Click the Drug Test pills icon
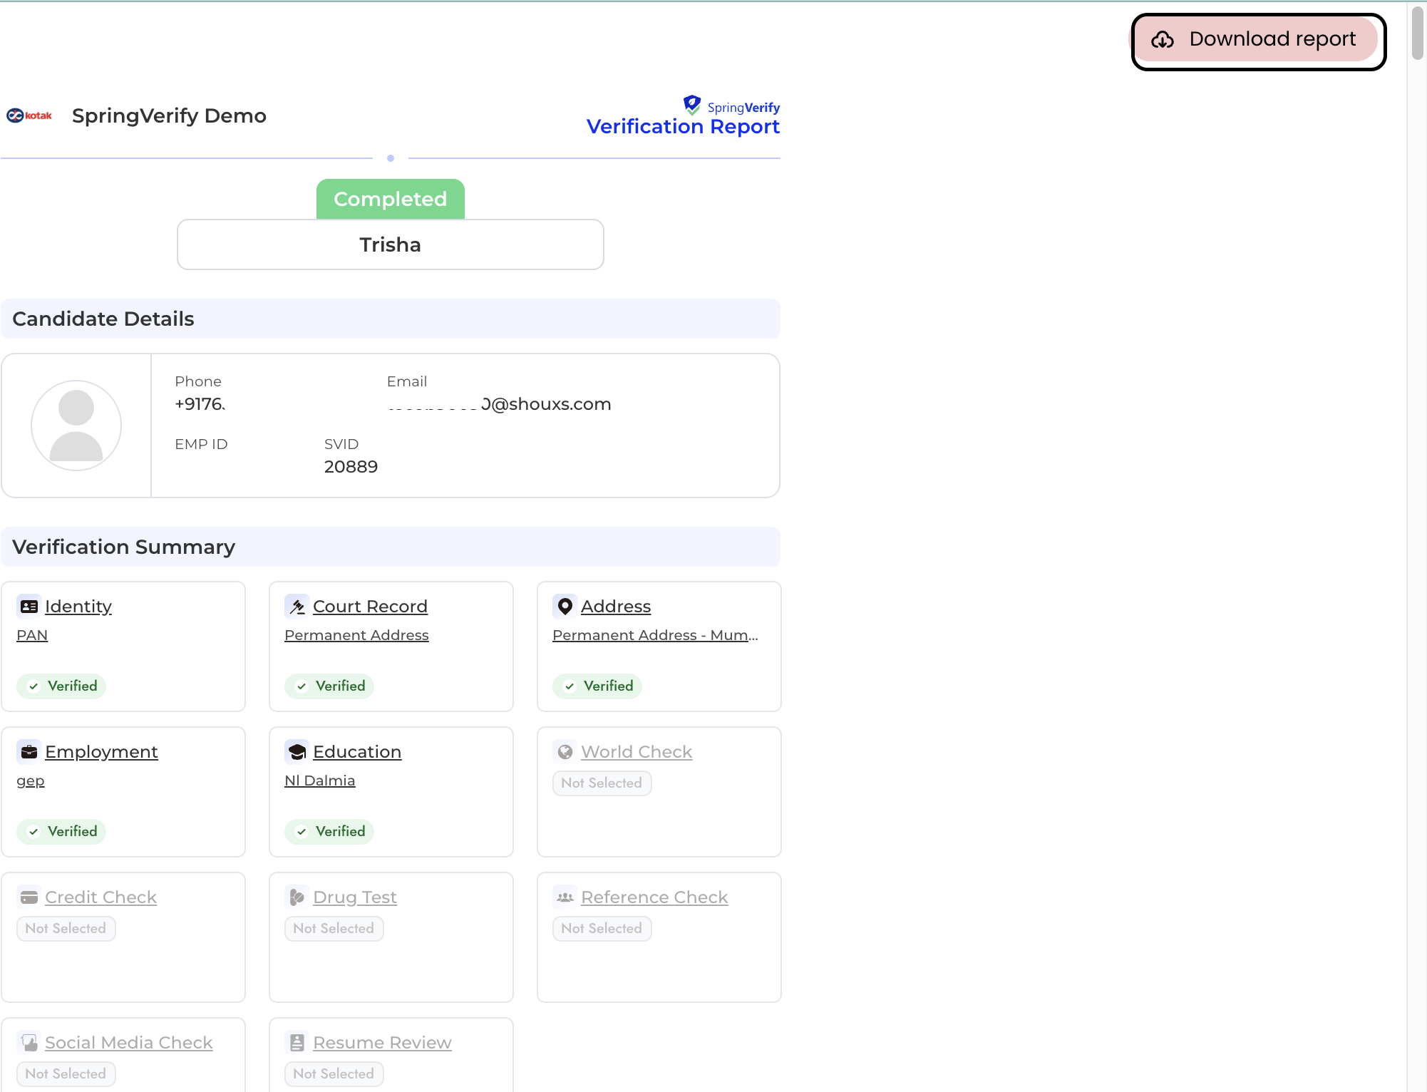1427x1092 pixels. pyautogui.click(x=297, y=897)
